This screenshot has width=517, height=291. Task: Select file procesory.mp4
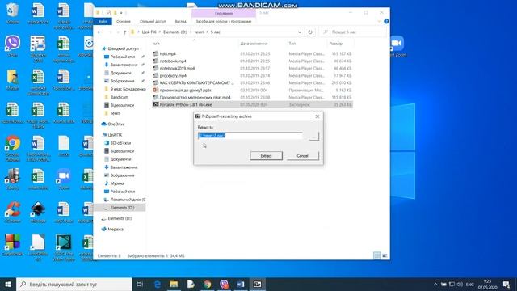173,75
